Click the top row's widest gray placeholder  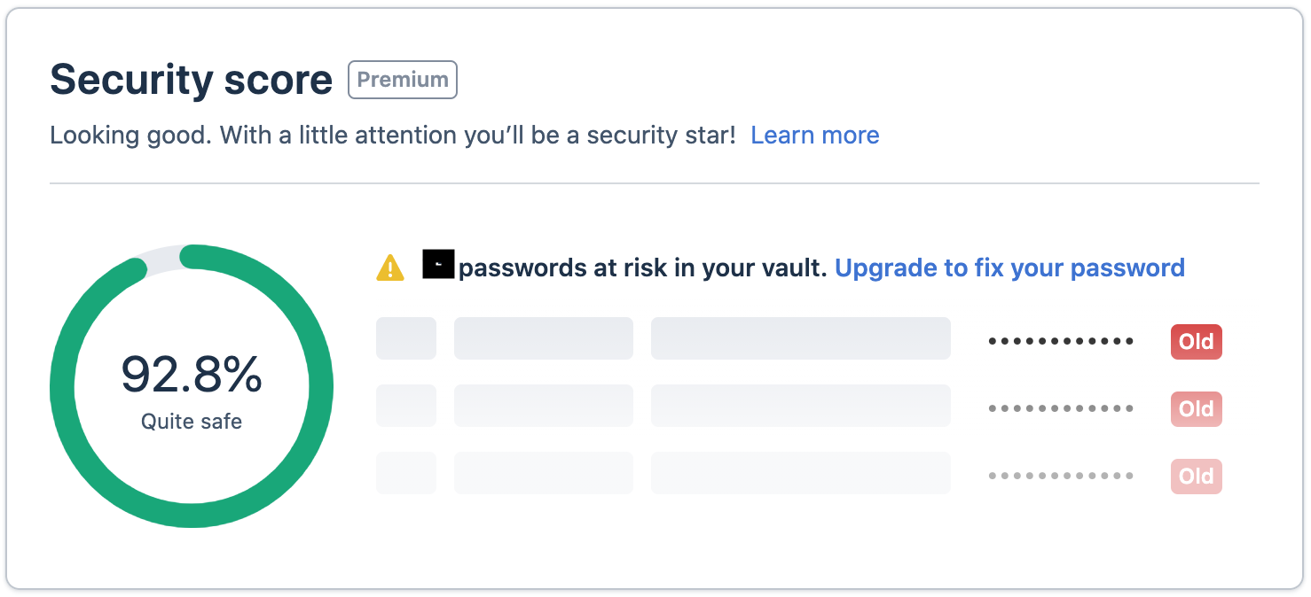[800, 338]
